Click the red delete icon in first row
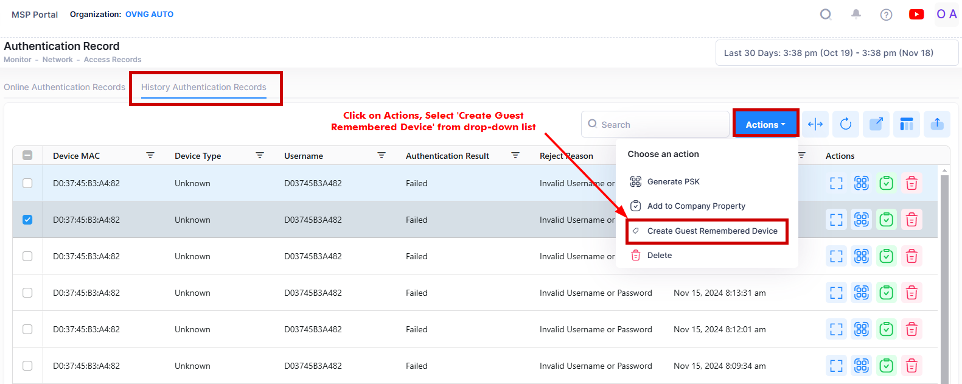 (x=911, y=183)
